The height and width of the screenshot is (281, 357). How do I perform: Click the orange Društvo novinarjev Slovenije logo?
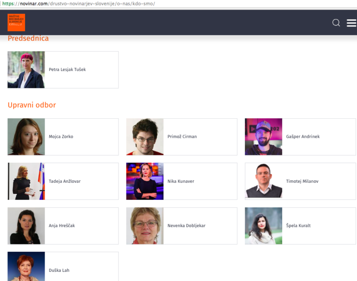coord(16,22)
